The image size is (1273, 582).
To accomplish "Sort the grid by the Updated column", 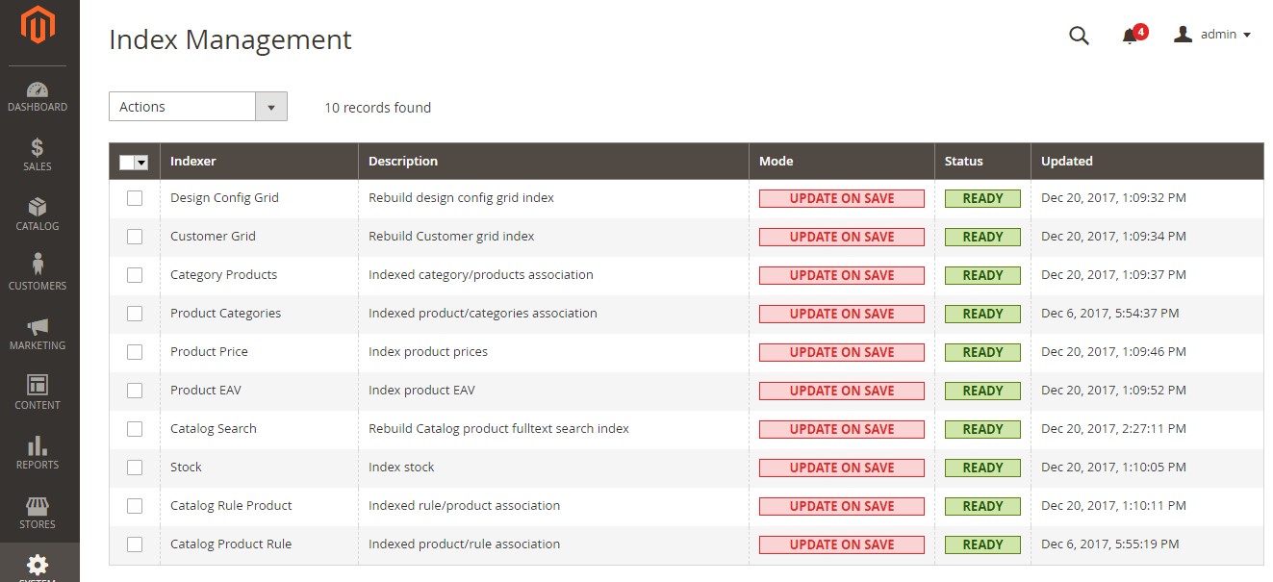I will (1066, 161).
